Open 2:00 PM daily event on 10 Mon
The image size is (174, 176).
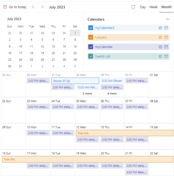coord(38,133)
